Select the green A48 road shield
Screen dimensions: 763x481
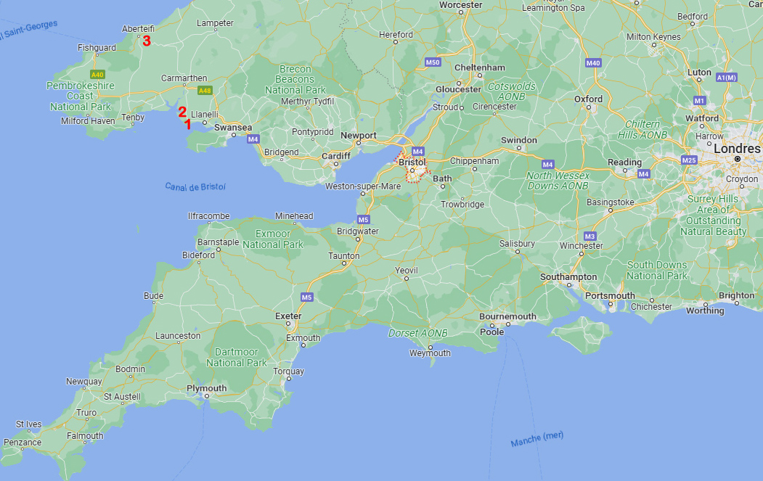[x=205, y=91]
